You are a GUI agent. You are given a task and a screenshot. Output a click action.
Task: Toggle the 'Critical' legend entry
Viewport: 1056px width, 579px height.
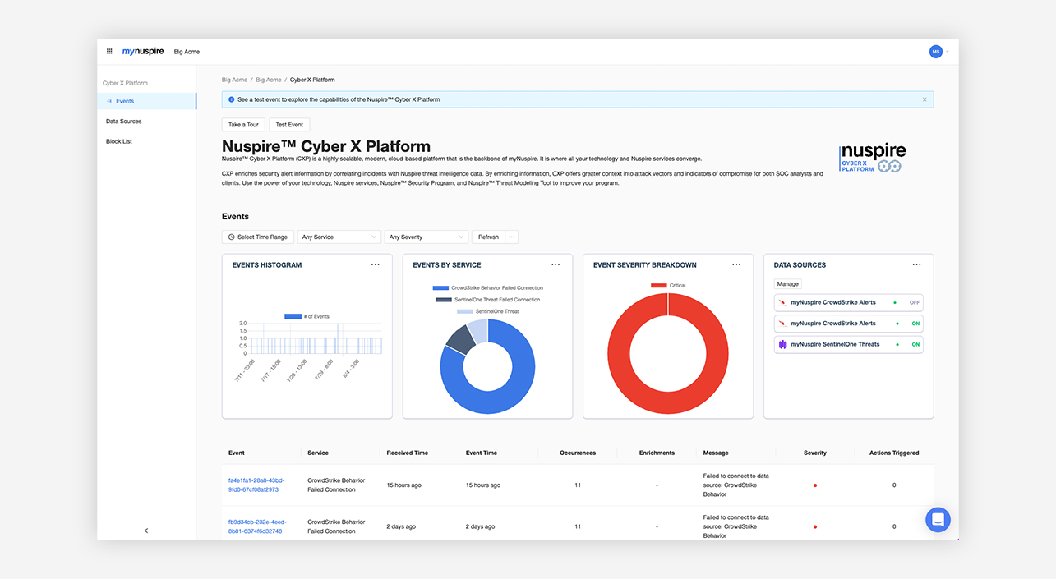click(668, 285)
